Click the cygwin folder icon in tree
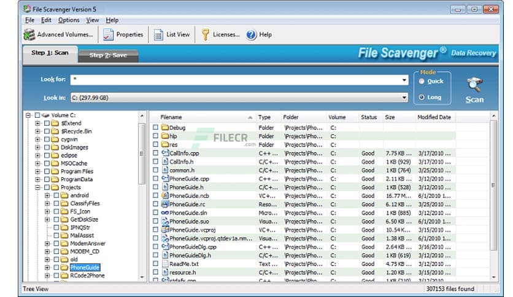Image resolution: width=513 pixels, height=297 pixels. point(55,139)
